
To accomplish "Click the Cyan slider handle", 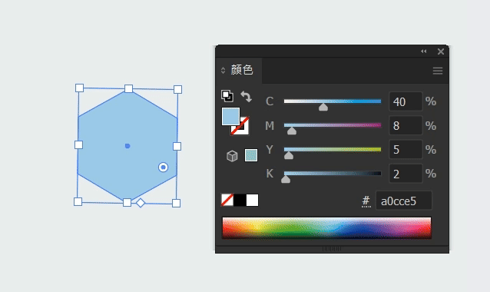I will [323, 108].
